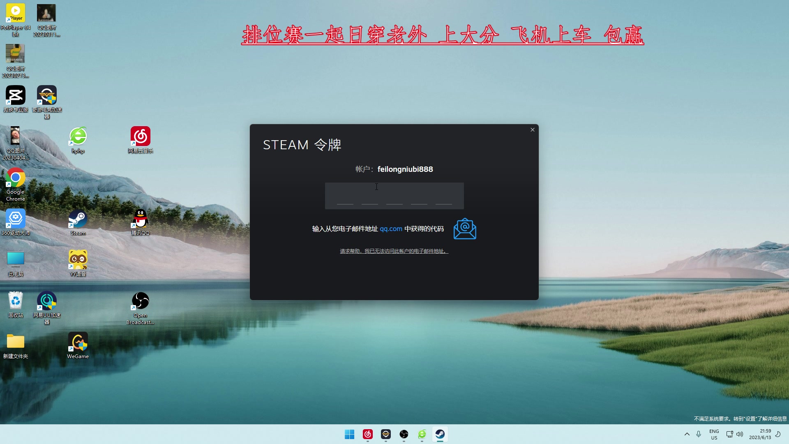Screen dimensions: 789x444
Task: Click account name feilongniubi888
Action: click(405, 169)
